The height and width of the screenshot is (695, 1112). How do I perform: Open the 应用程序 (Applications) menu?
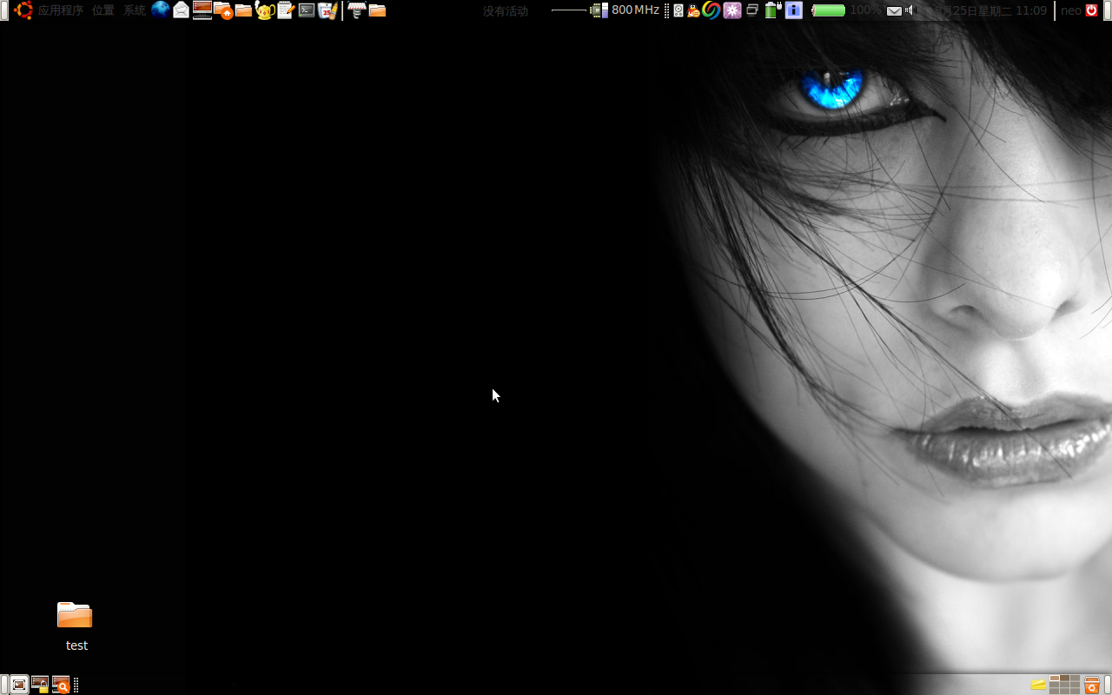60,10
